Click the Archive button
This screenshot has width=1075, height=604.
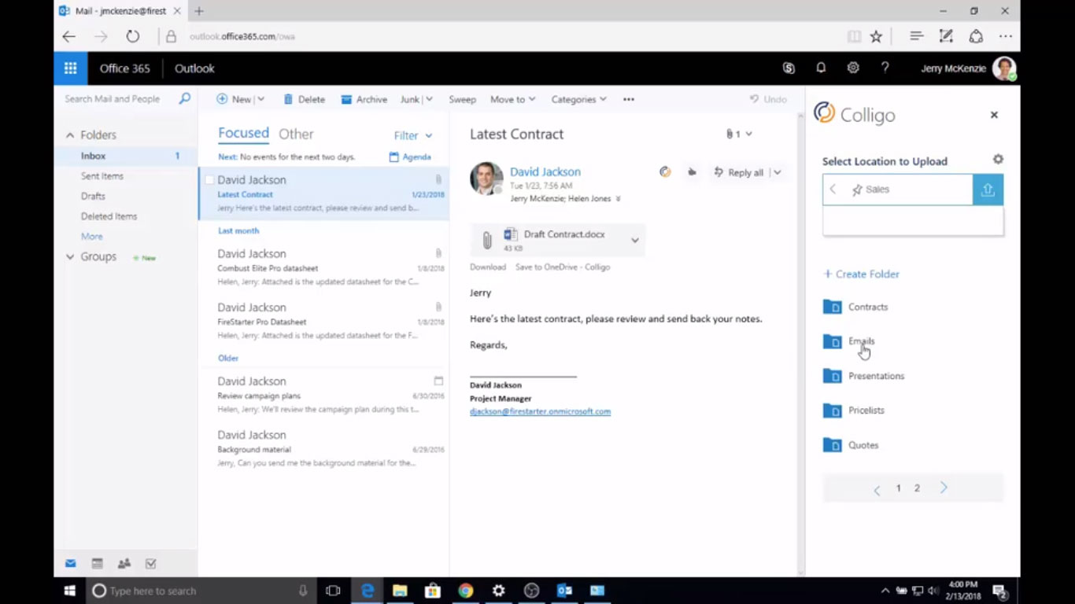[x=364, y=99]
